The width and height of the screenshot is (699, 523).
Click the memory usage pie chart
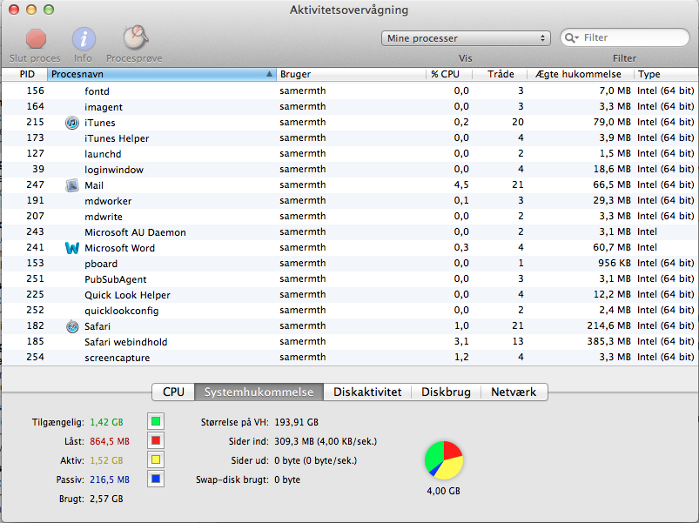444,460
